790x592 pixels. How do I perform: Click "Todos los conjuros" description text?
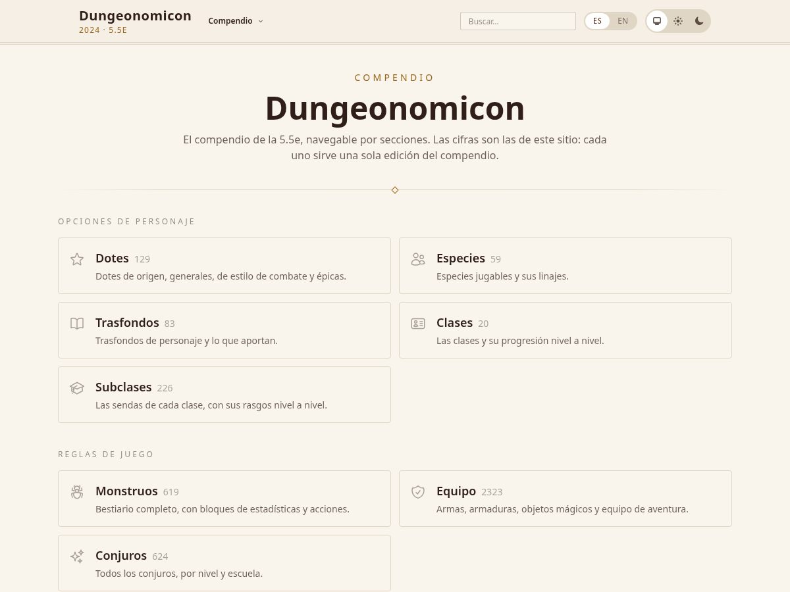tap(179, 574)
